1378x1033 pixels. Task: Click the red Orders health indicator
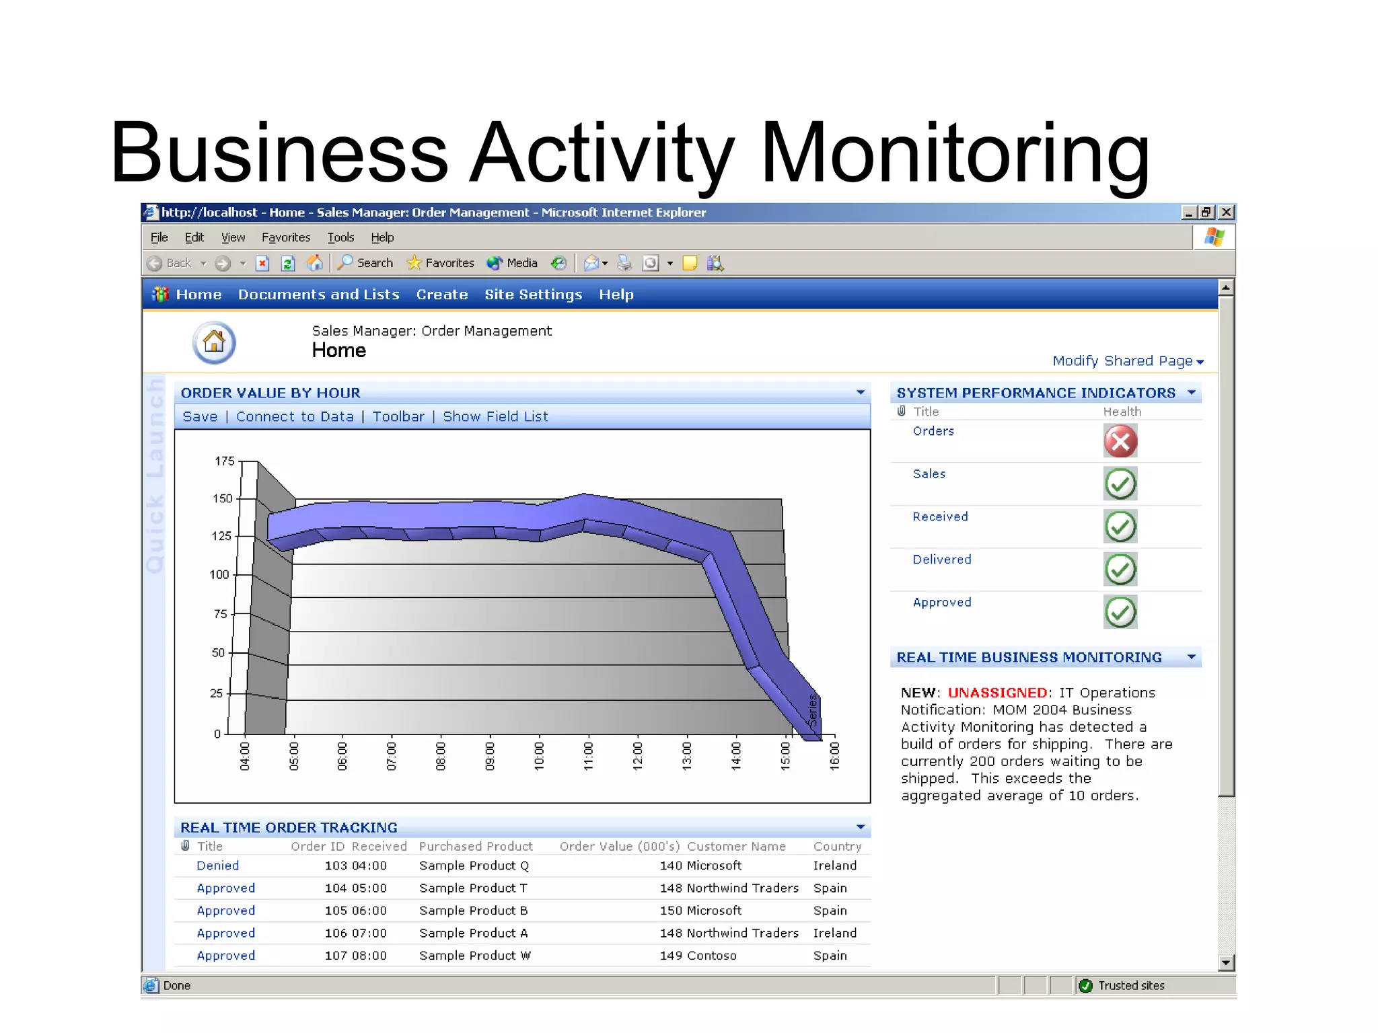[1120, 441]
